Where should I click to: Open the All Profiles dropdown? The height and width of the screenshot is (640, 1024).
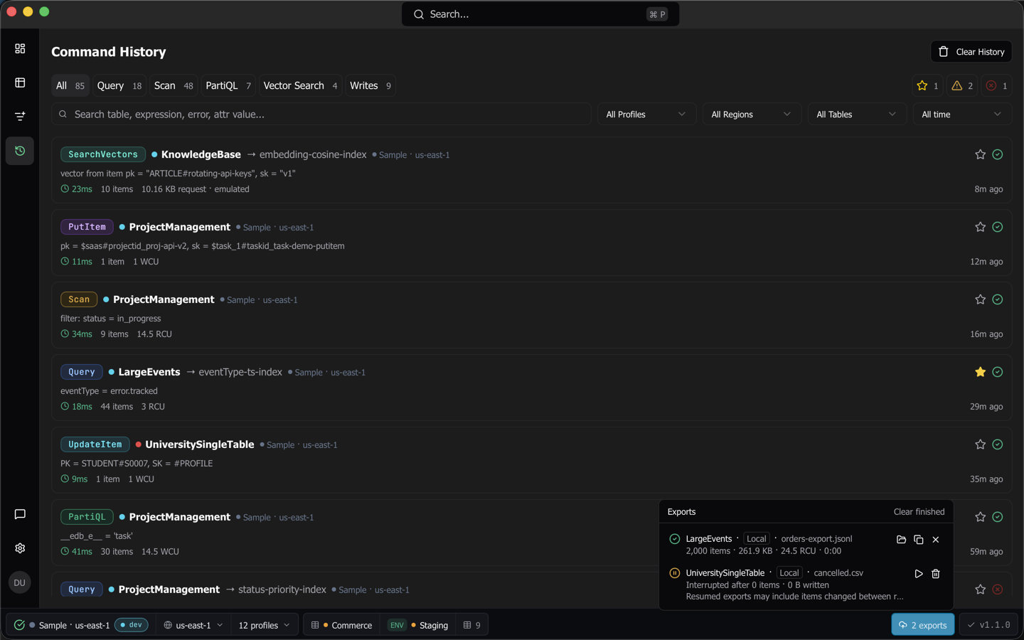646,114
